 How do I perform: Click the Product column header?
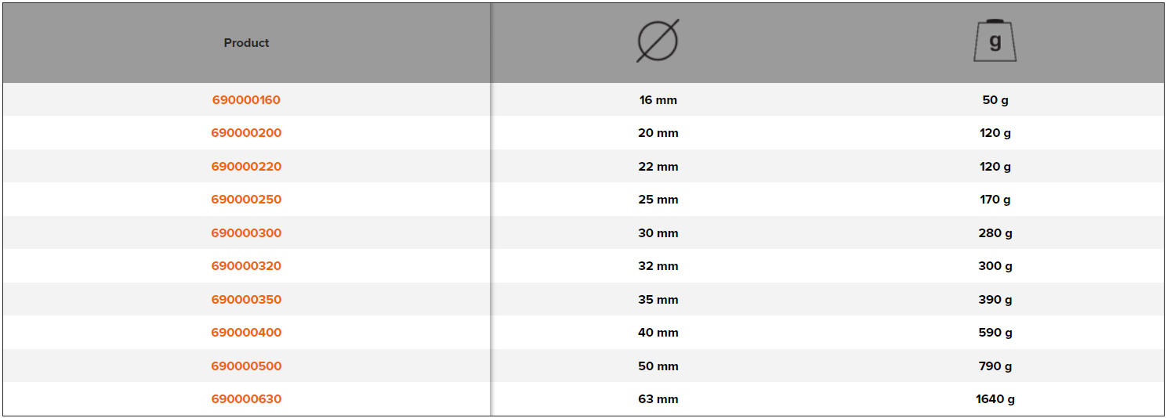coord(246,43)
